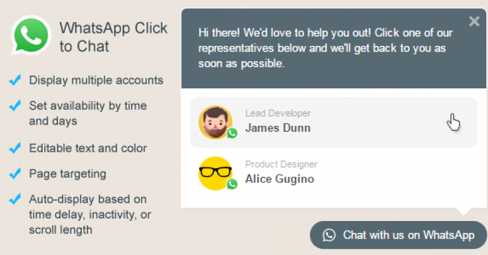Click checkmark beside Display multiple accounts

pos(15,80)
